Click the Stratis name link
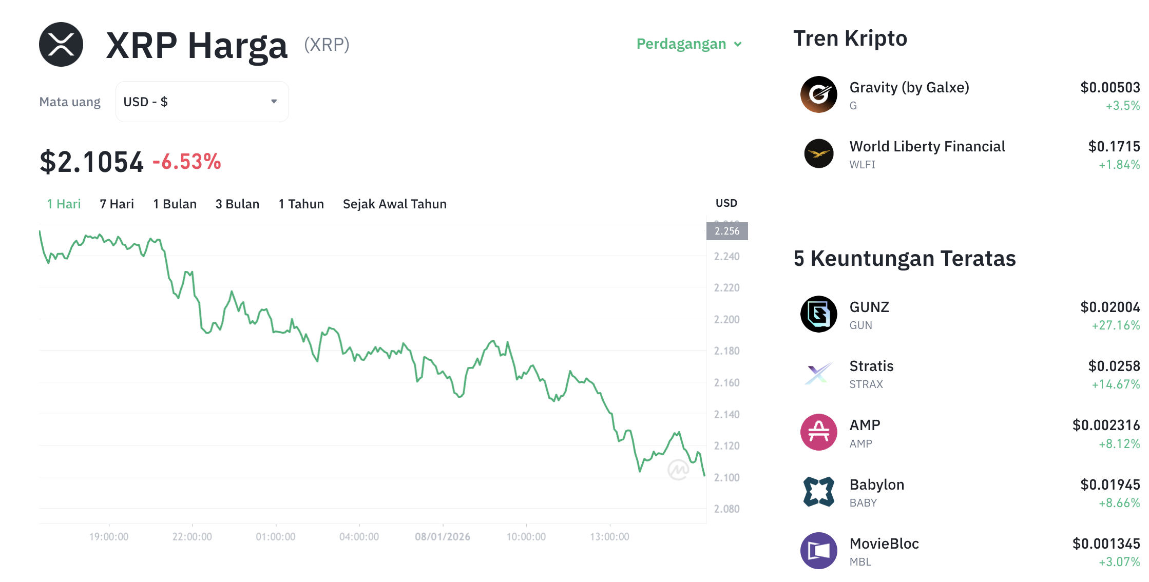The width and height of the screenshot is (1149, 582). (x=871, y=365)
